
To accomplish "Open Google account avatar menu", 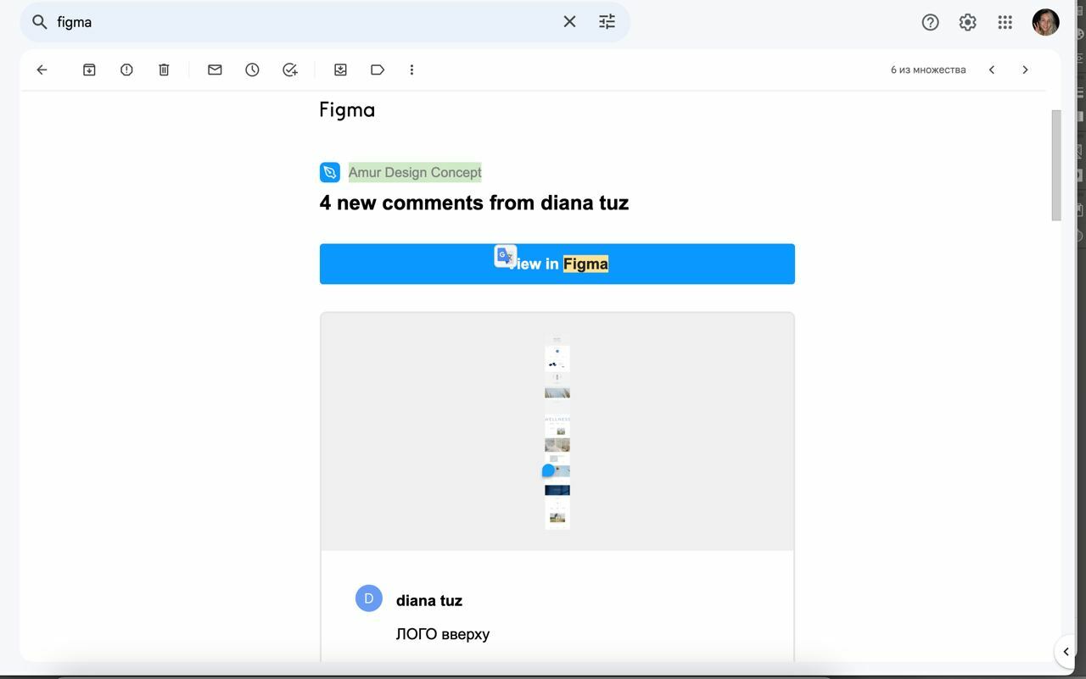I will click(1045, 22).
